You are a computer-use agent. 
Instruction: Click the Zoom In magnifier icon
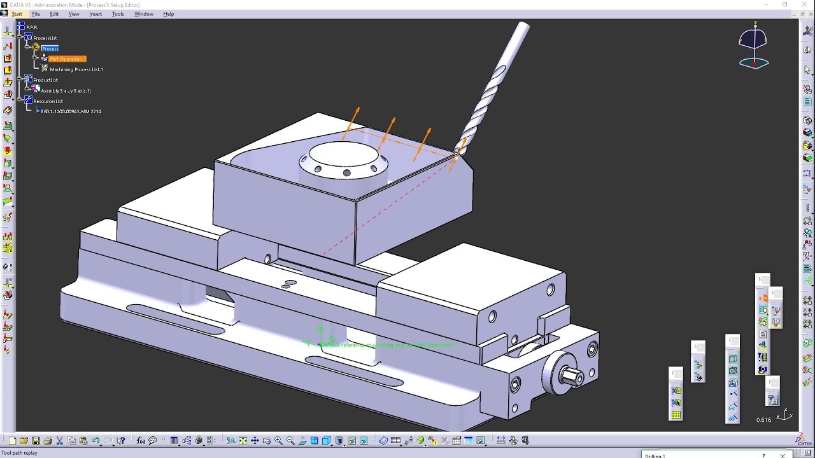tap(278, 440)
